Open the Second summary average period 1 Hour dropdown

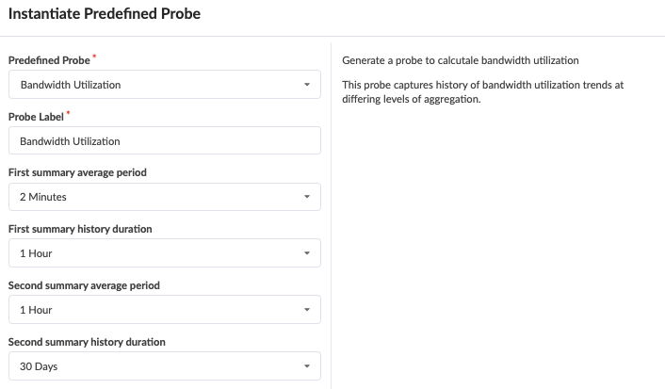click(x=164, y=310)
